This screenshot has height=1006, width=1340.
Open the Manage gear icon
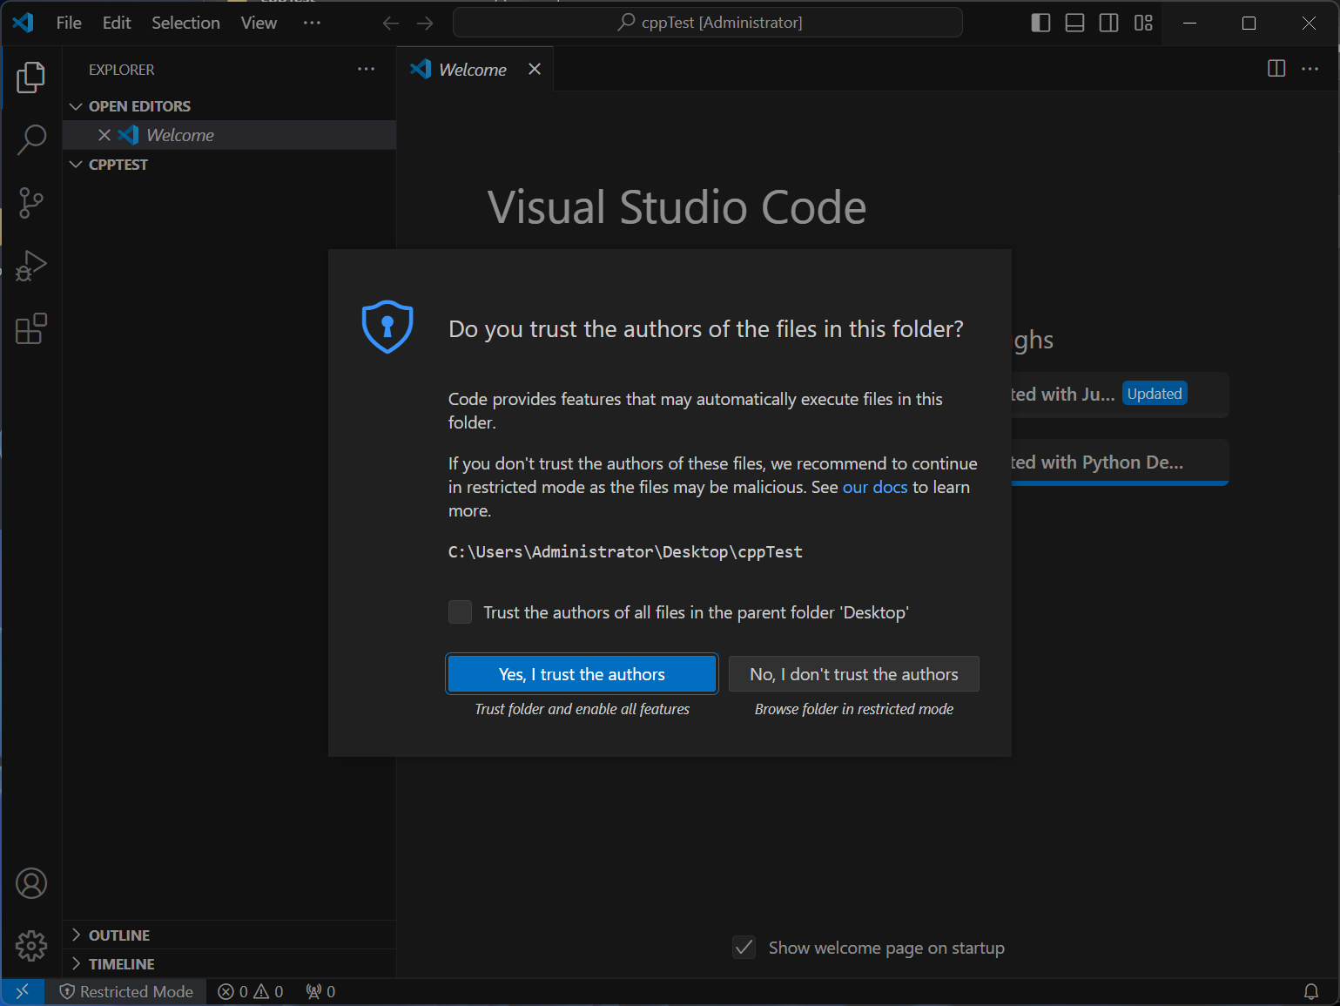point(31,946)
